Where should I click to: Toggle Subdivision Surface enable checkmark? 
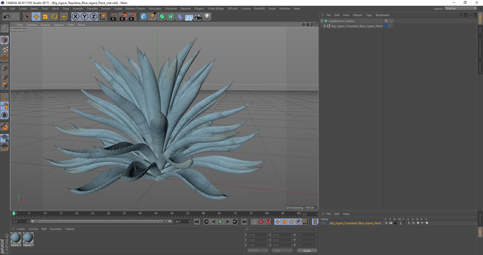392,21
